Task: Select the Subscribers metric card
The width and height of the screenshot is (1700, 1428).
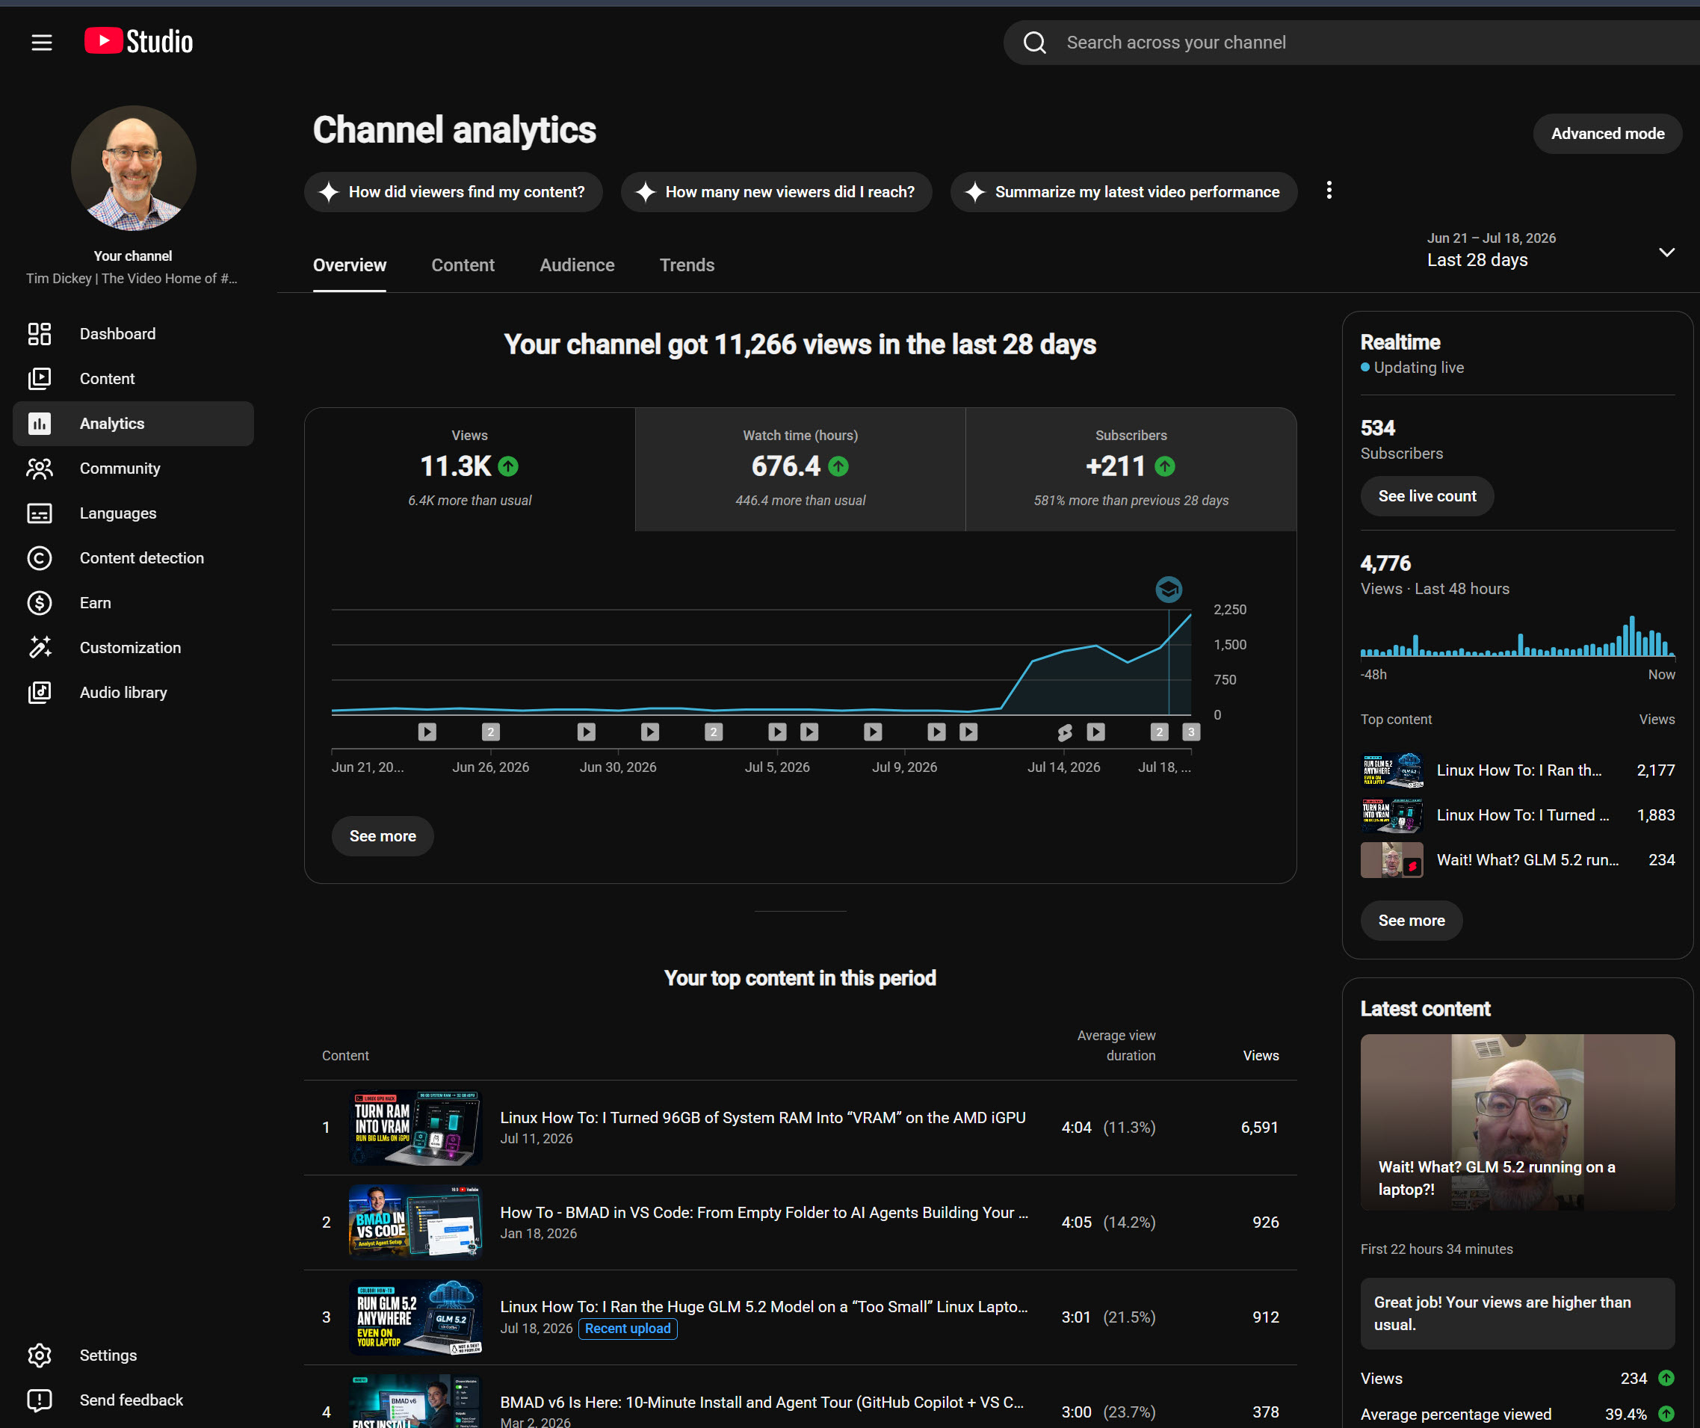Action: click(1131, 469)
